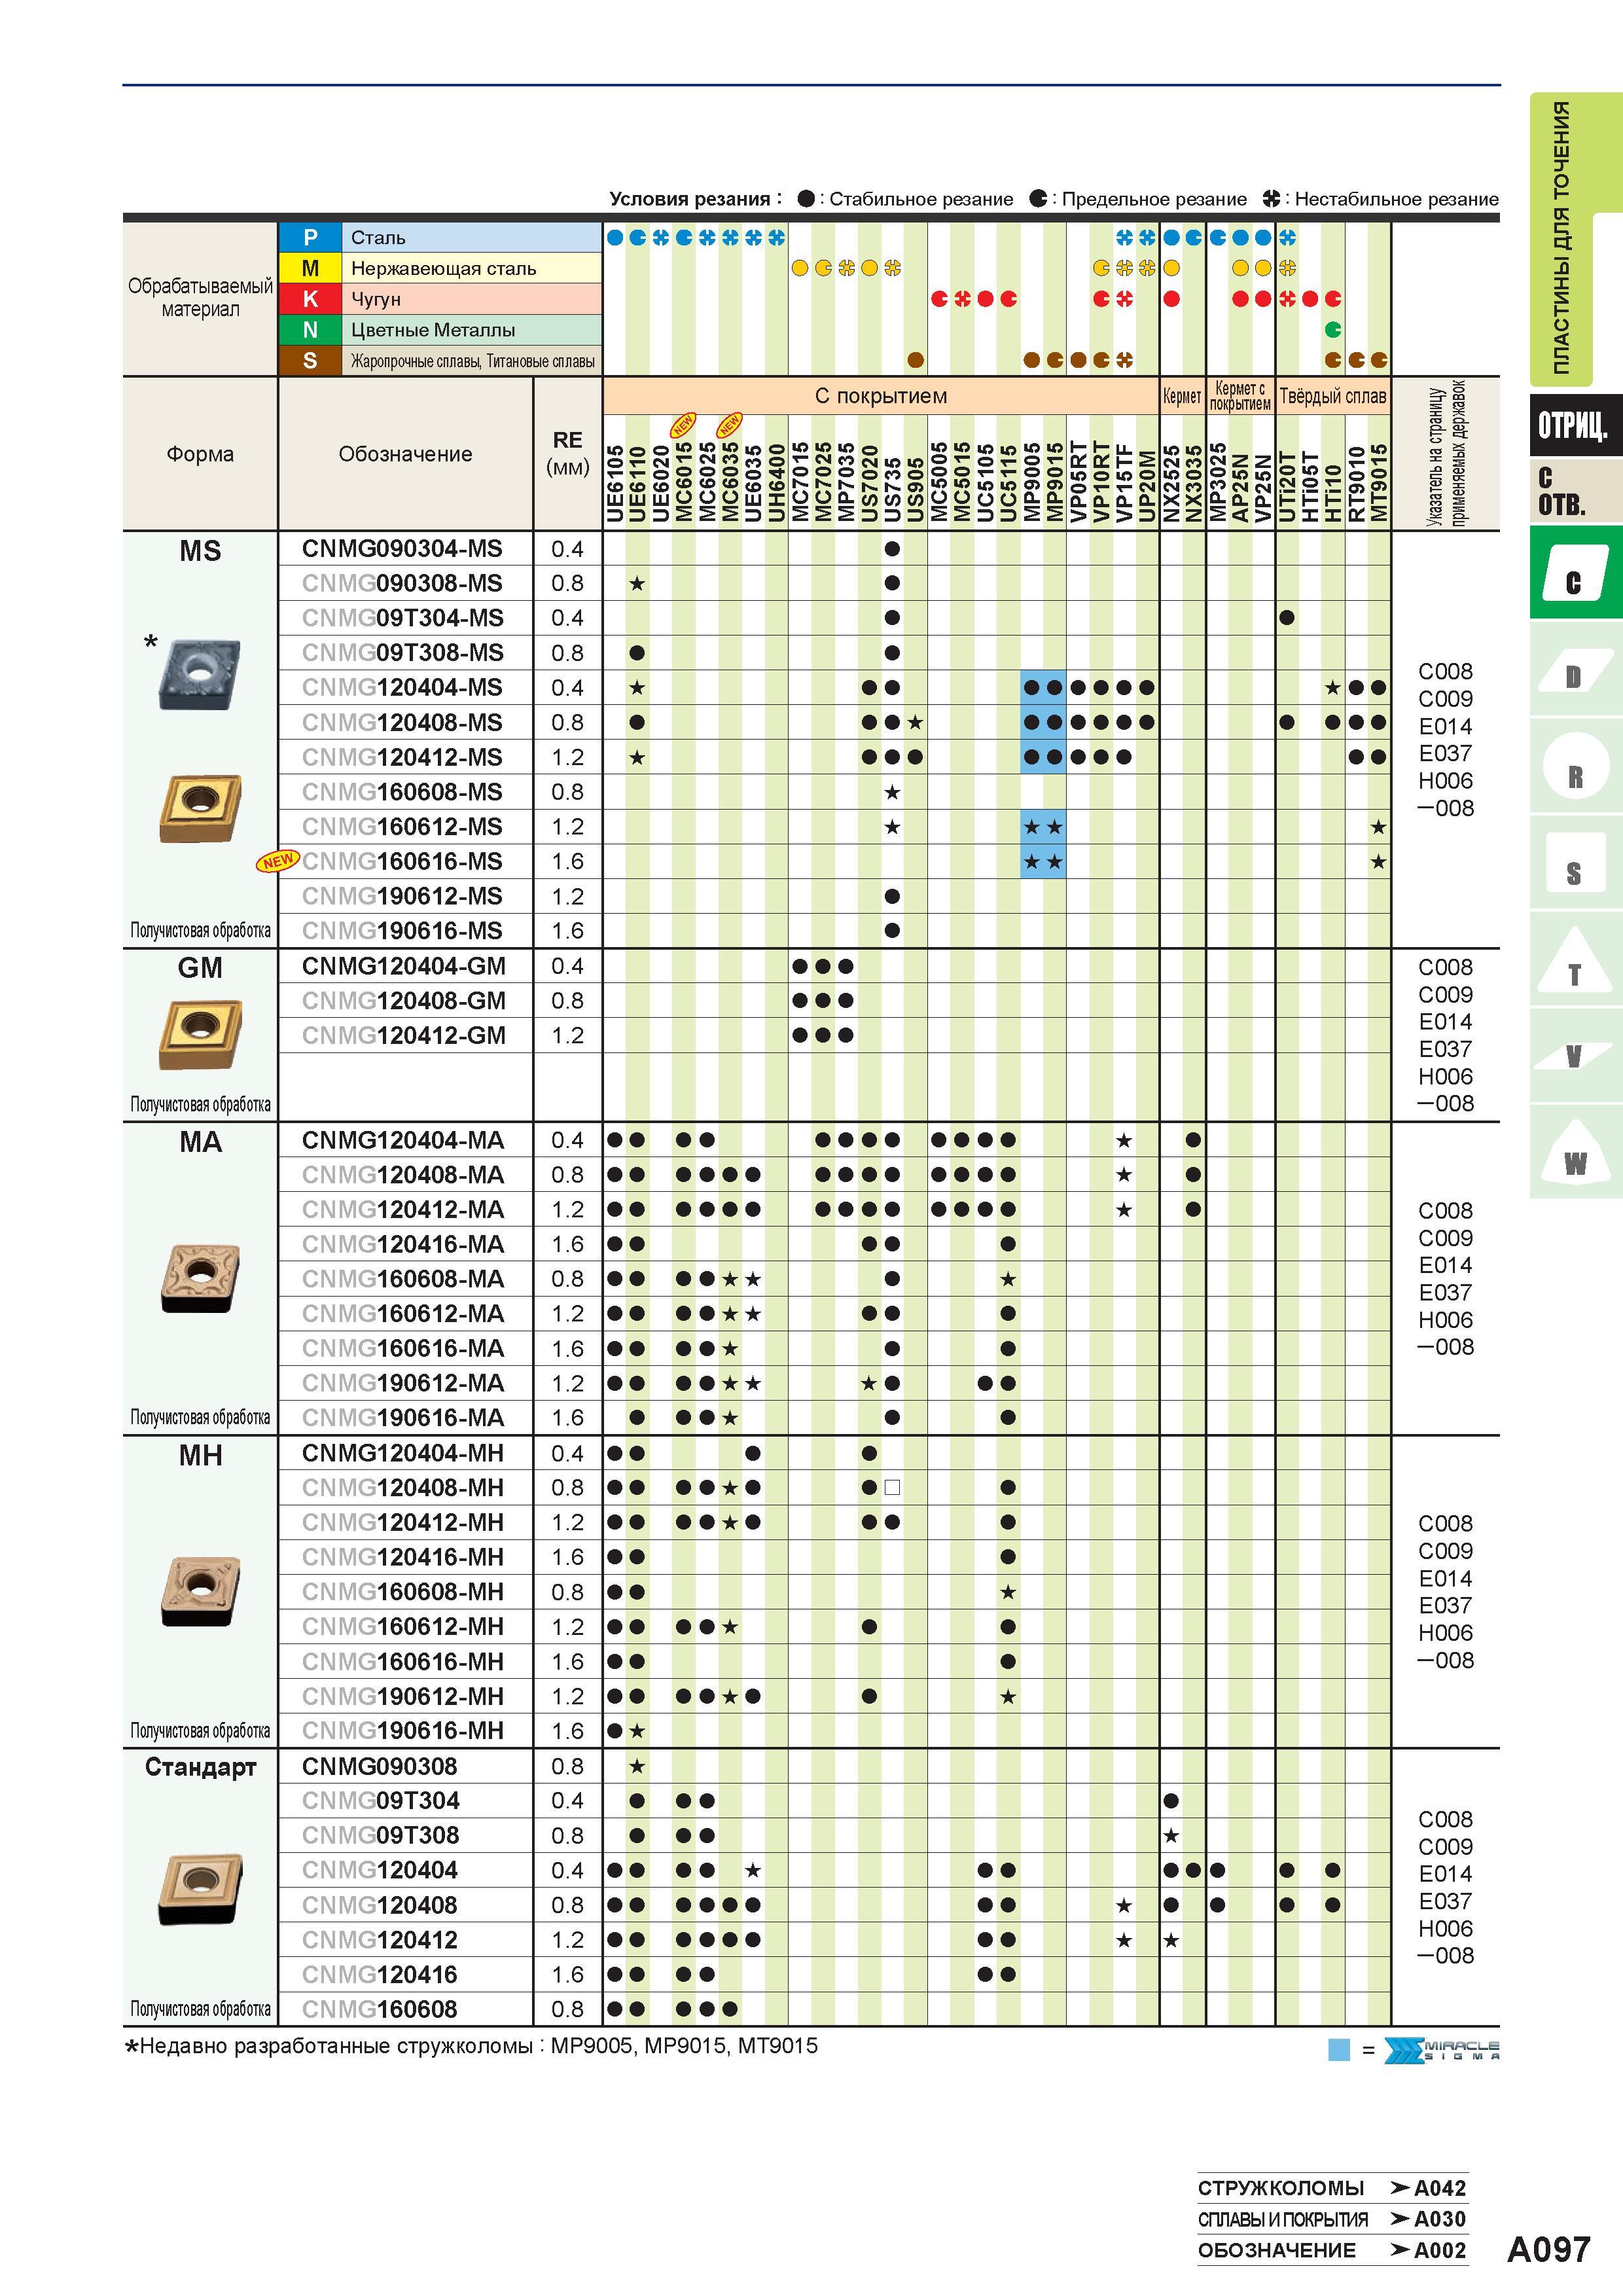Click the blue Miracle Sigma legend square

coord(1339,2050)
